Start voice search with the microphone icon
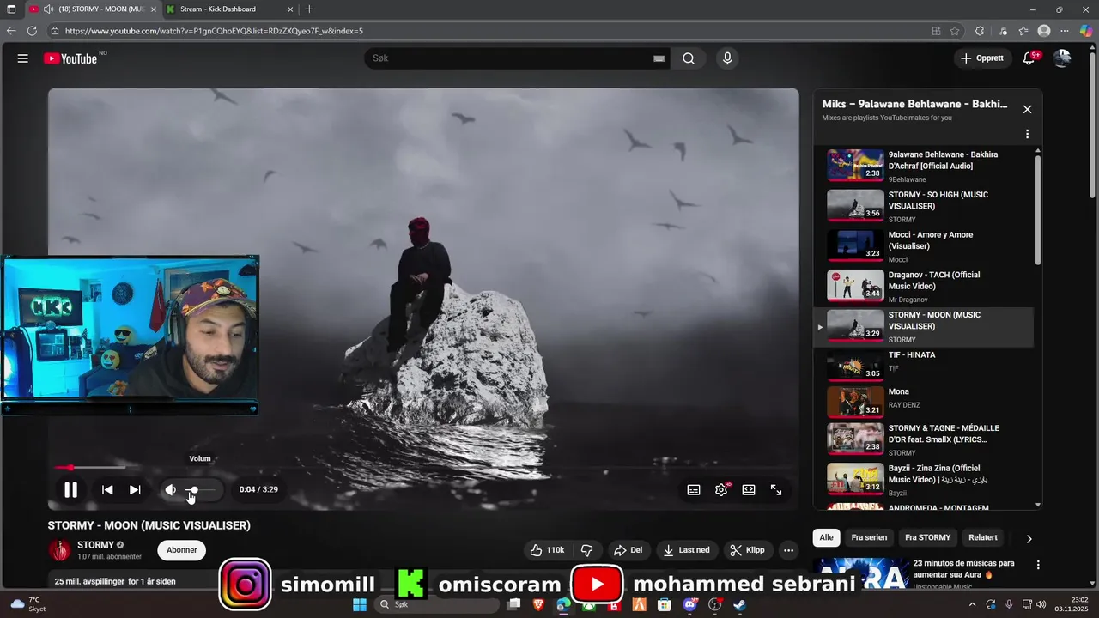The height and width of the screenshot is (618, 1099). tap(727, 58)
